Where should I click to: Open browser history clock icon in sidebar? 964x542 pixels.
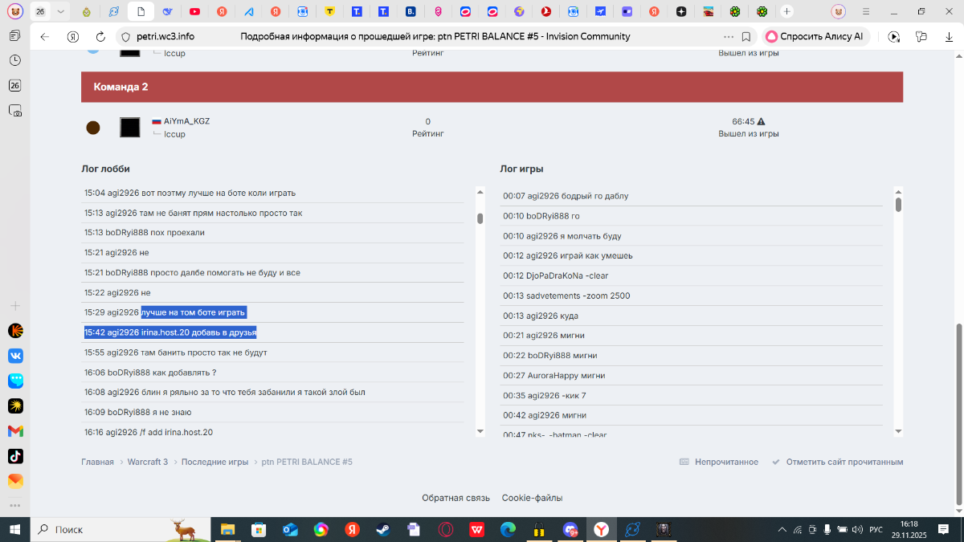[x=15, y=60]
